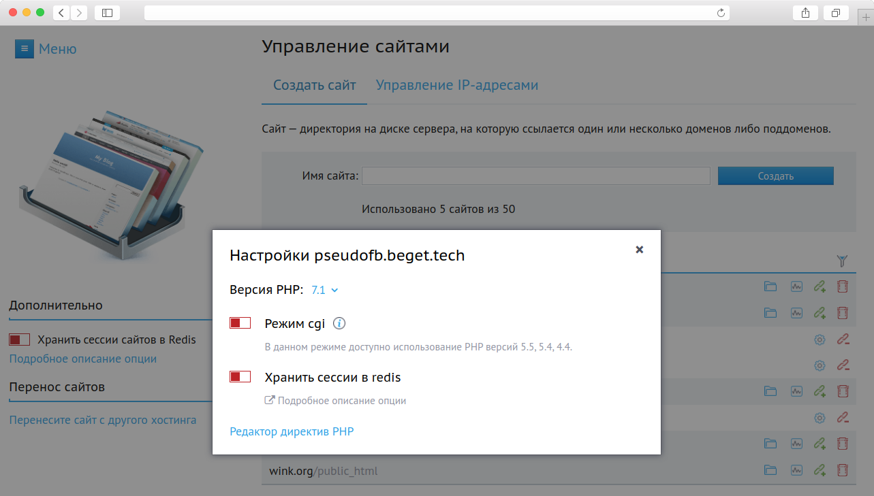Viewport: 874px width, 496px height.
Task: Click trash icon in topmost site row
Action: coord(843,287)
